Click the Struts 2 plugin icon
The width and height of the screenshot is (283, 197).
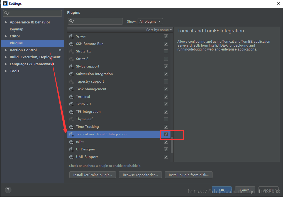click(72, 59)
